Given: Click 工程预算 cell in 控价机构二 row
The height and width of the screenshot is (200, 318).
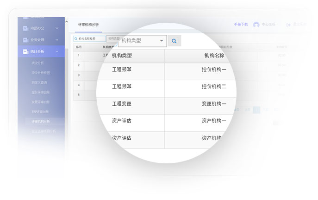Looking at the screenshot, I should pos(122,87).
